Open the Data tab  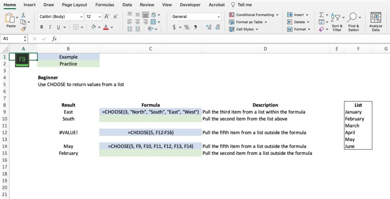click(127, 5)
